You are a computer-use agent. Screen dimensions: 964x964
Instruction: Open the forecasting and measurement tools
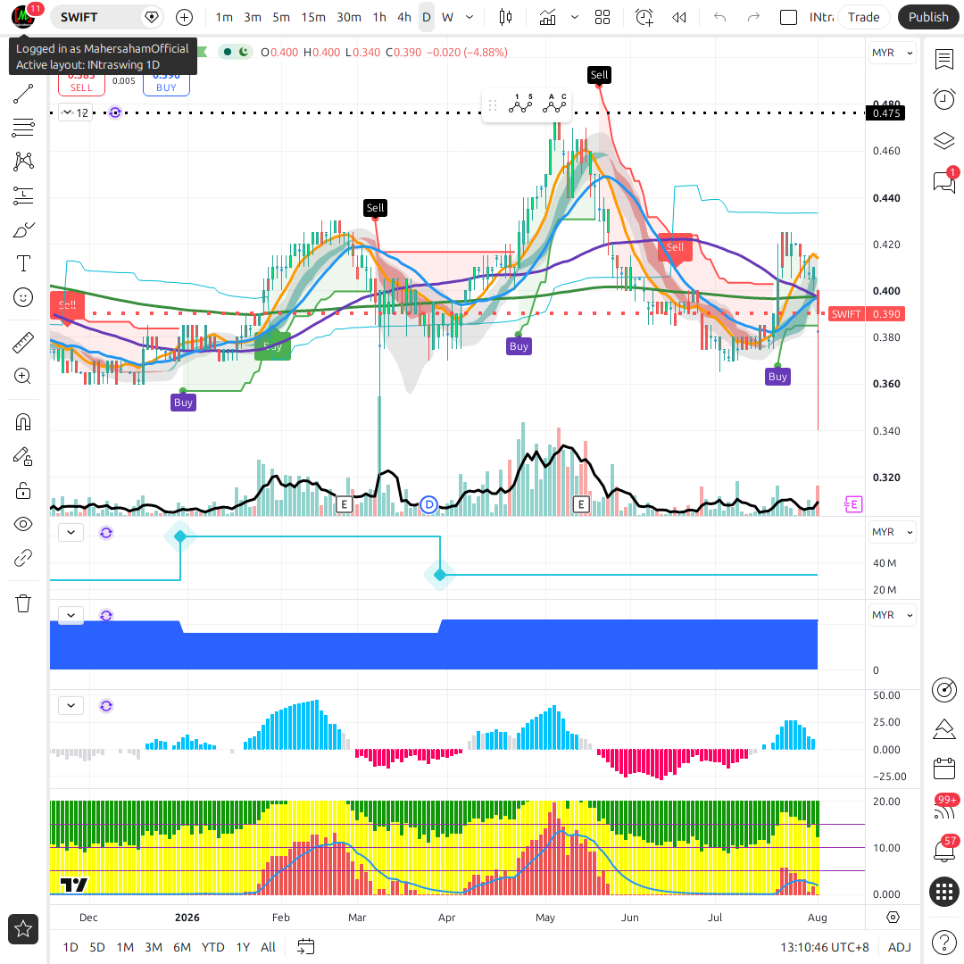23,195
